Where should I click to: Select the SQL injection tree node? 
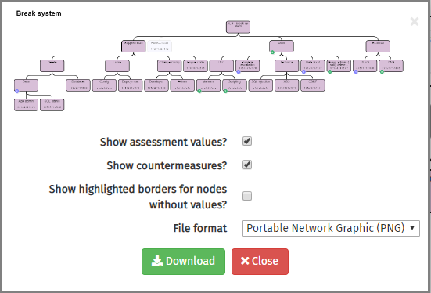pos(260,85)
